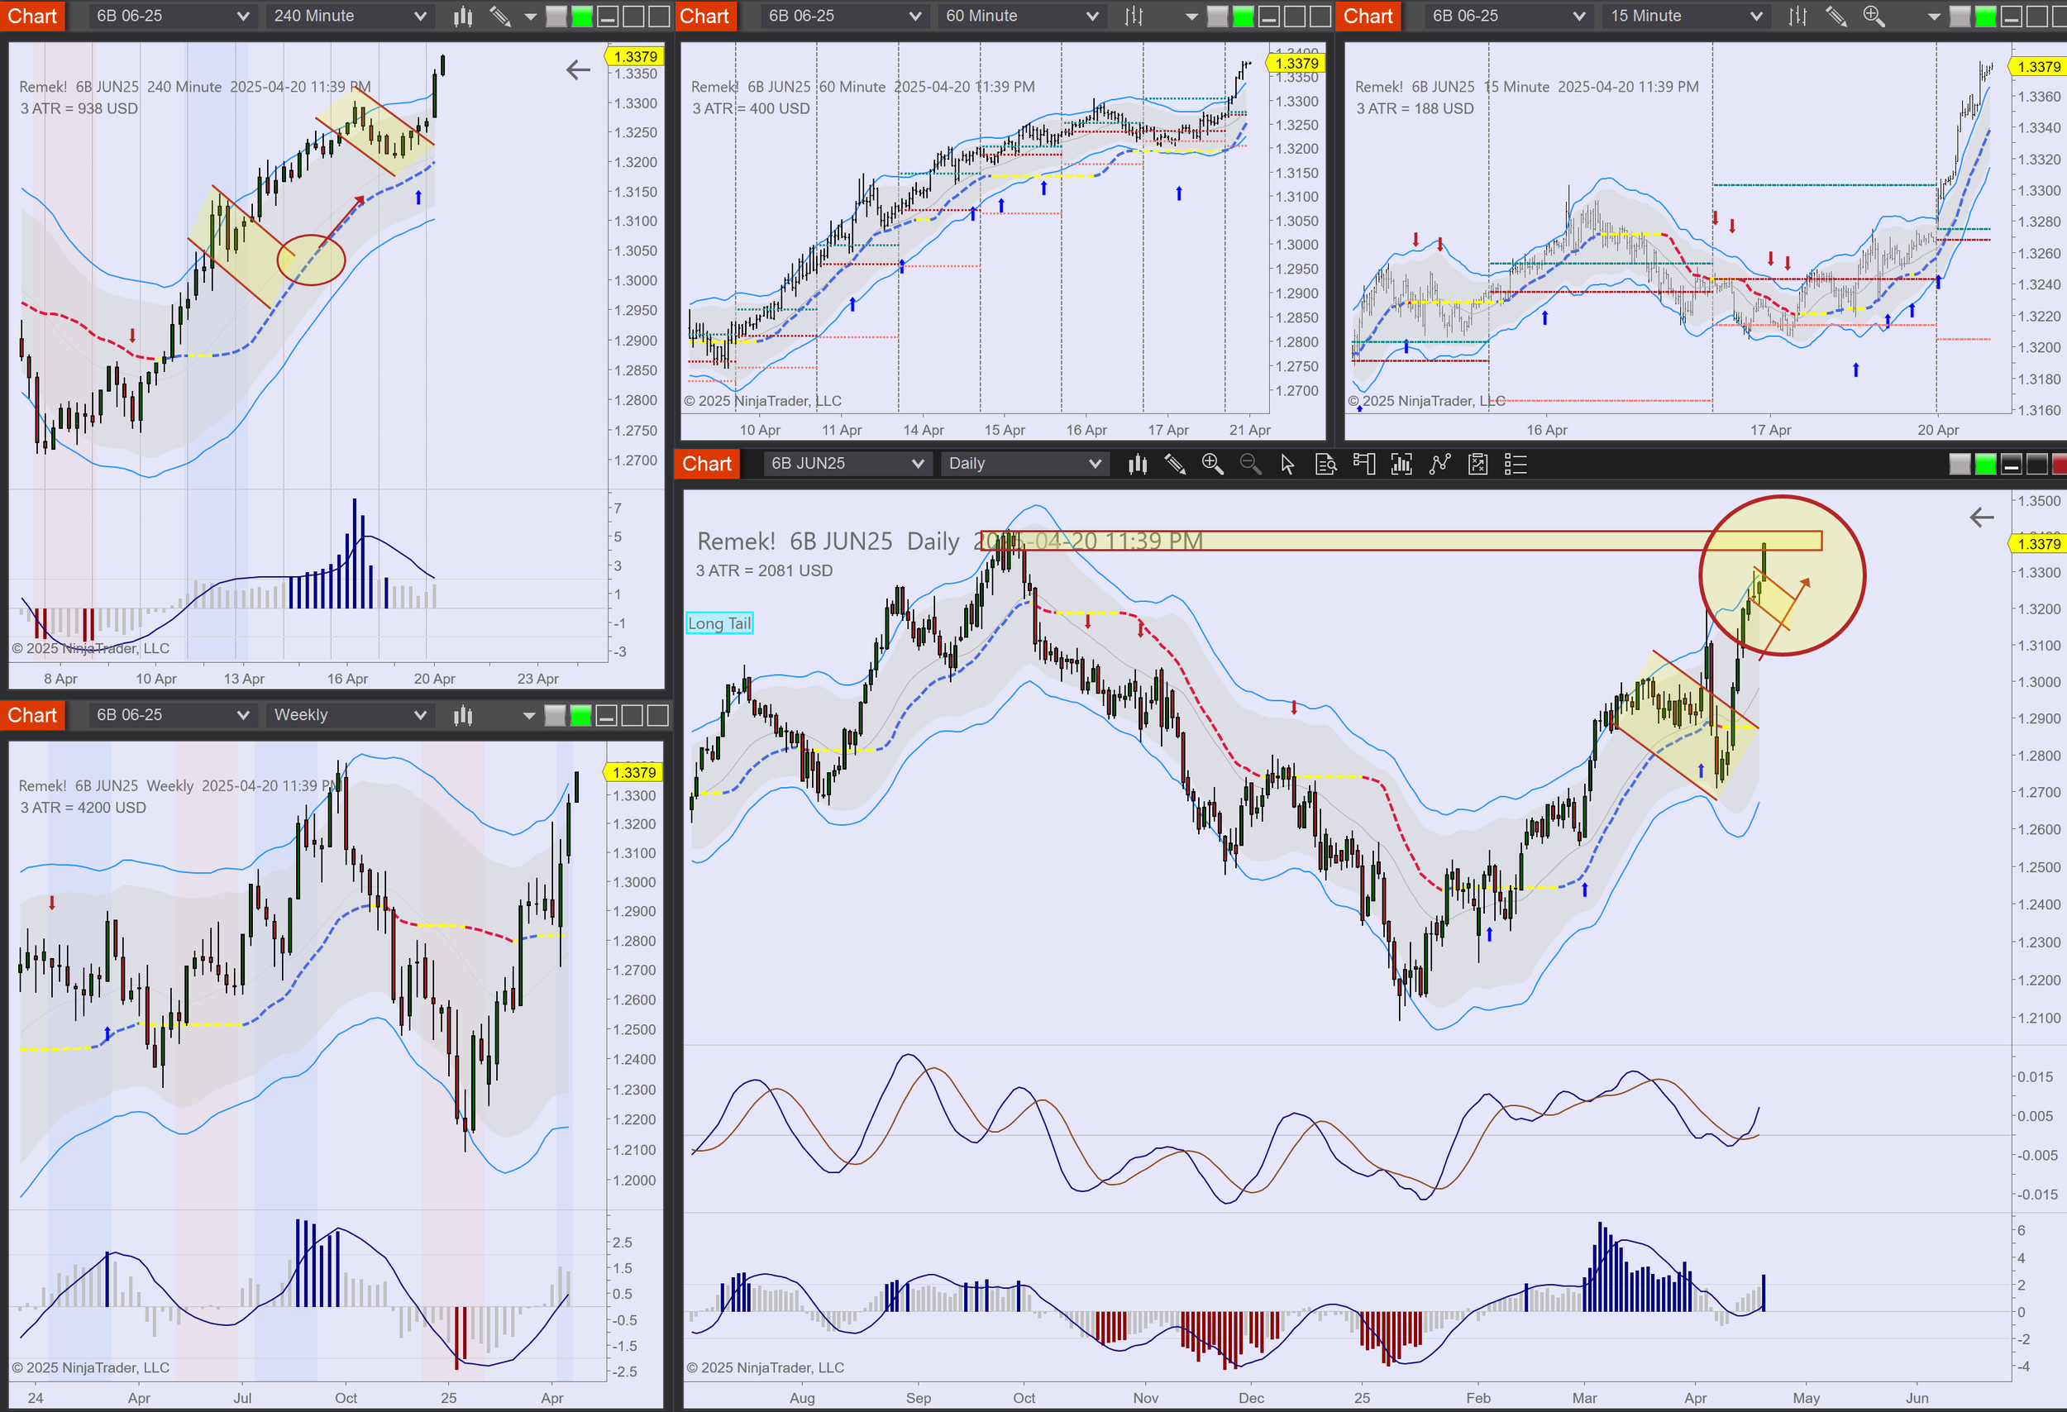The height and width of the screenshot is (1412, 2067).
Task: Click Chart tab of 60 Minute window
Action: (704, 16)
